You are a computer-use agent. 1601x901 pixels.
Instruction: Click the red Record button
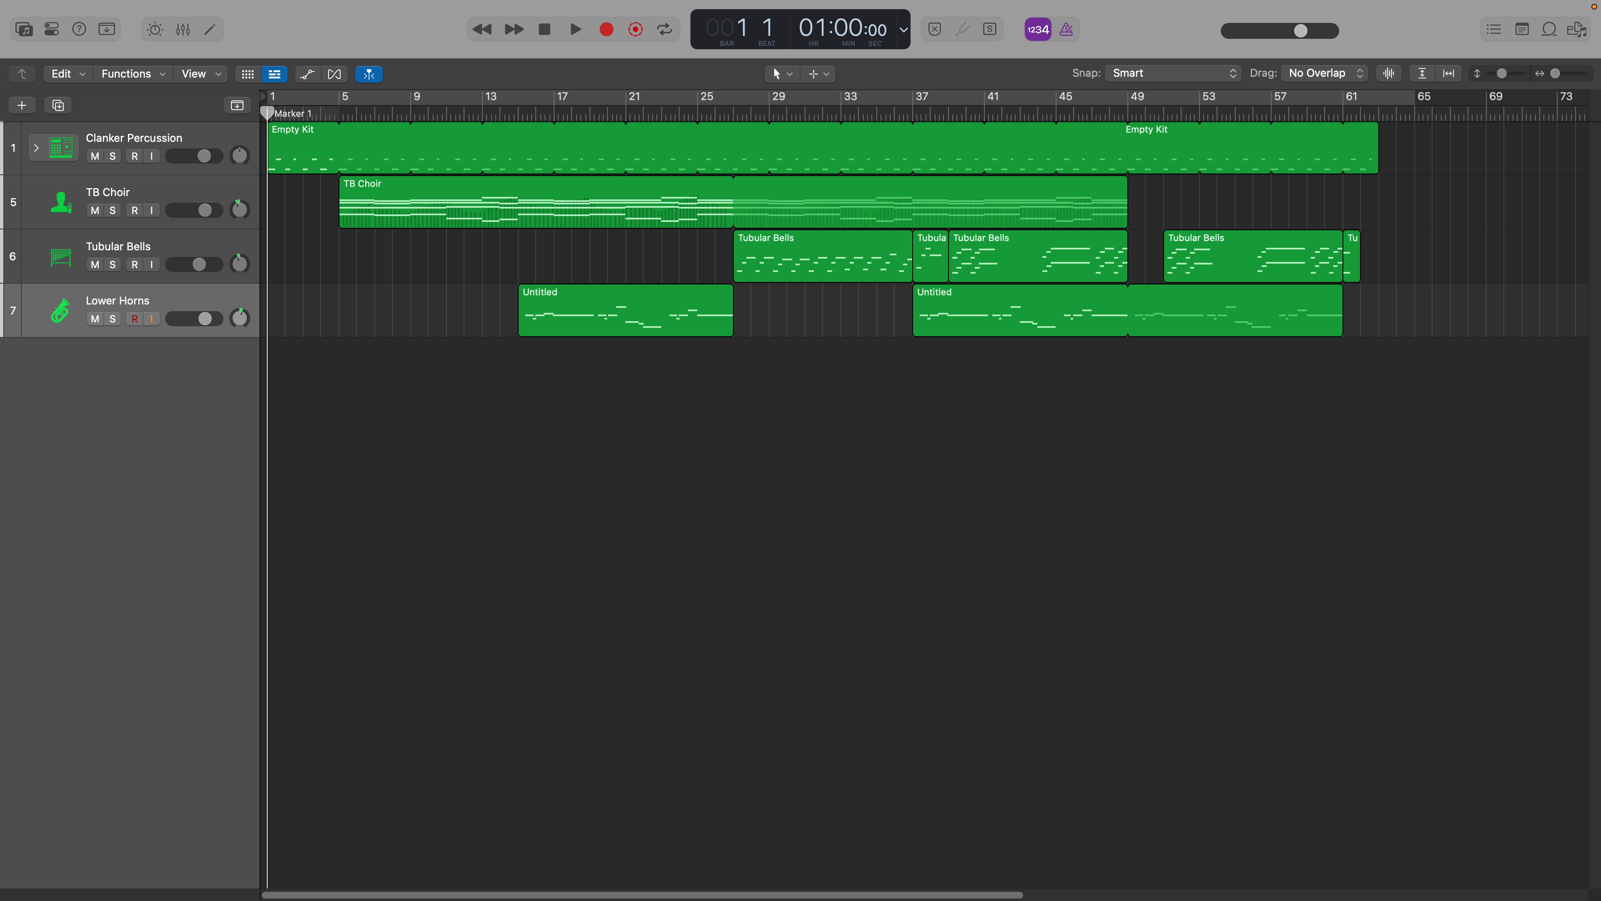coord(607,29)
